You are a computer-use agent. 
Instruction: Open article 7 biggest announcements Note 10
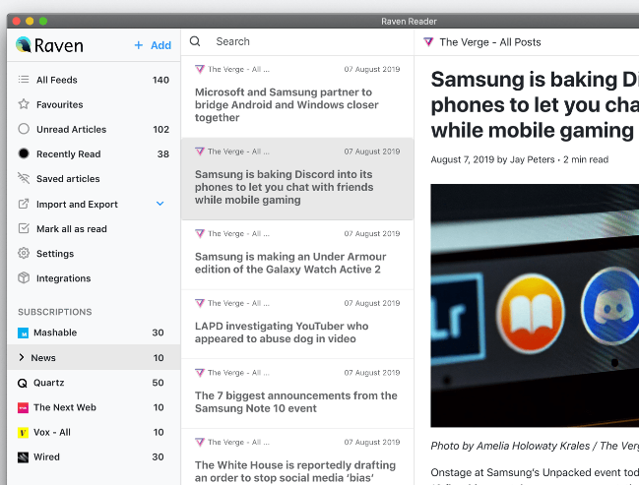tap(297, 394)
